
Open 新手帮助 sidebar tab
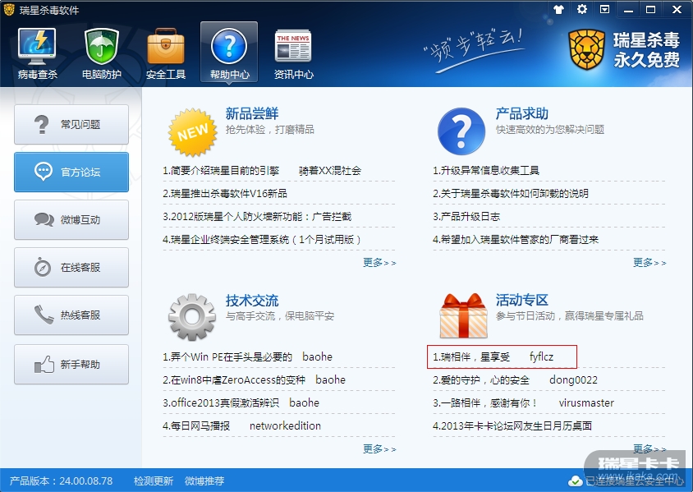[71, 364]
